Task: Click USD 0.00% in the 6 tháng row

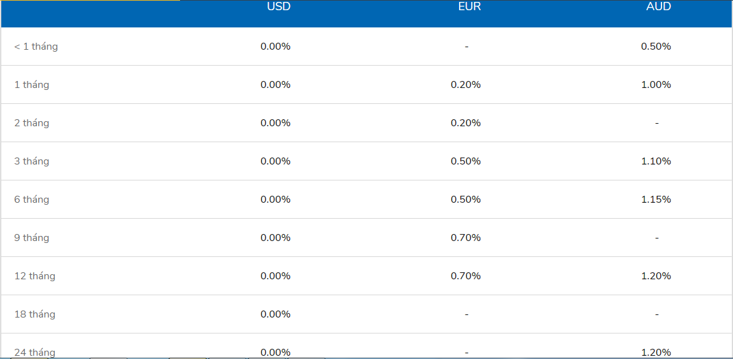Action: (x=275, y=200)
